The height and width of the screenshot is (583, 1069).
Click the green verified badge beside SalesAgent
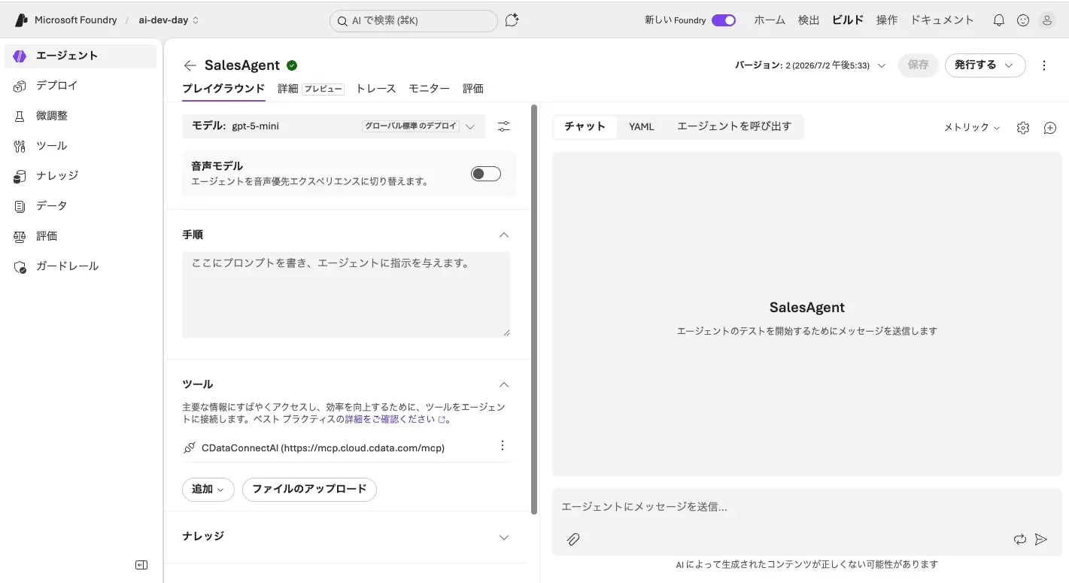(x=292, y=65)
